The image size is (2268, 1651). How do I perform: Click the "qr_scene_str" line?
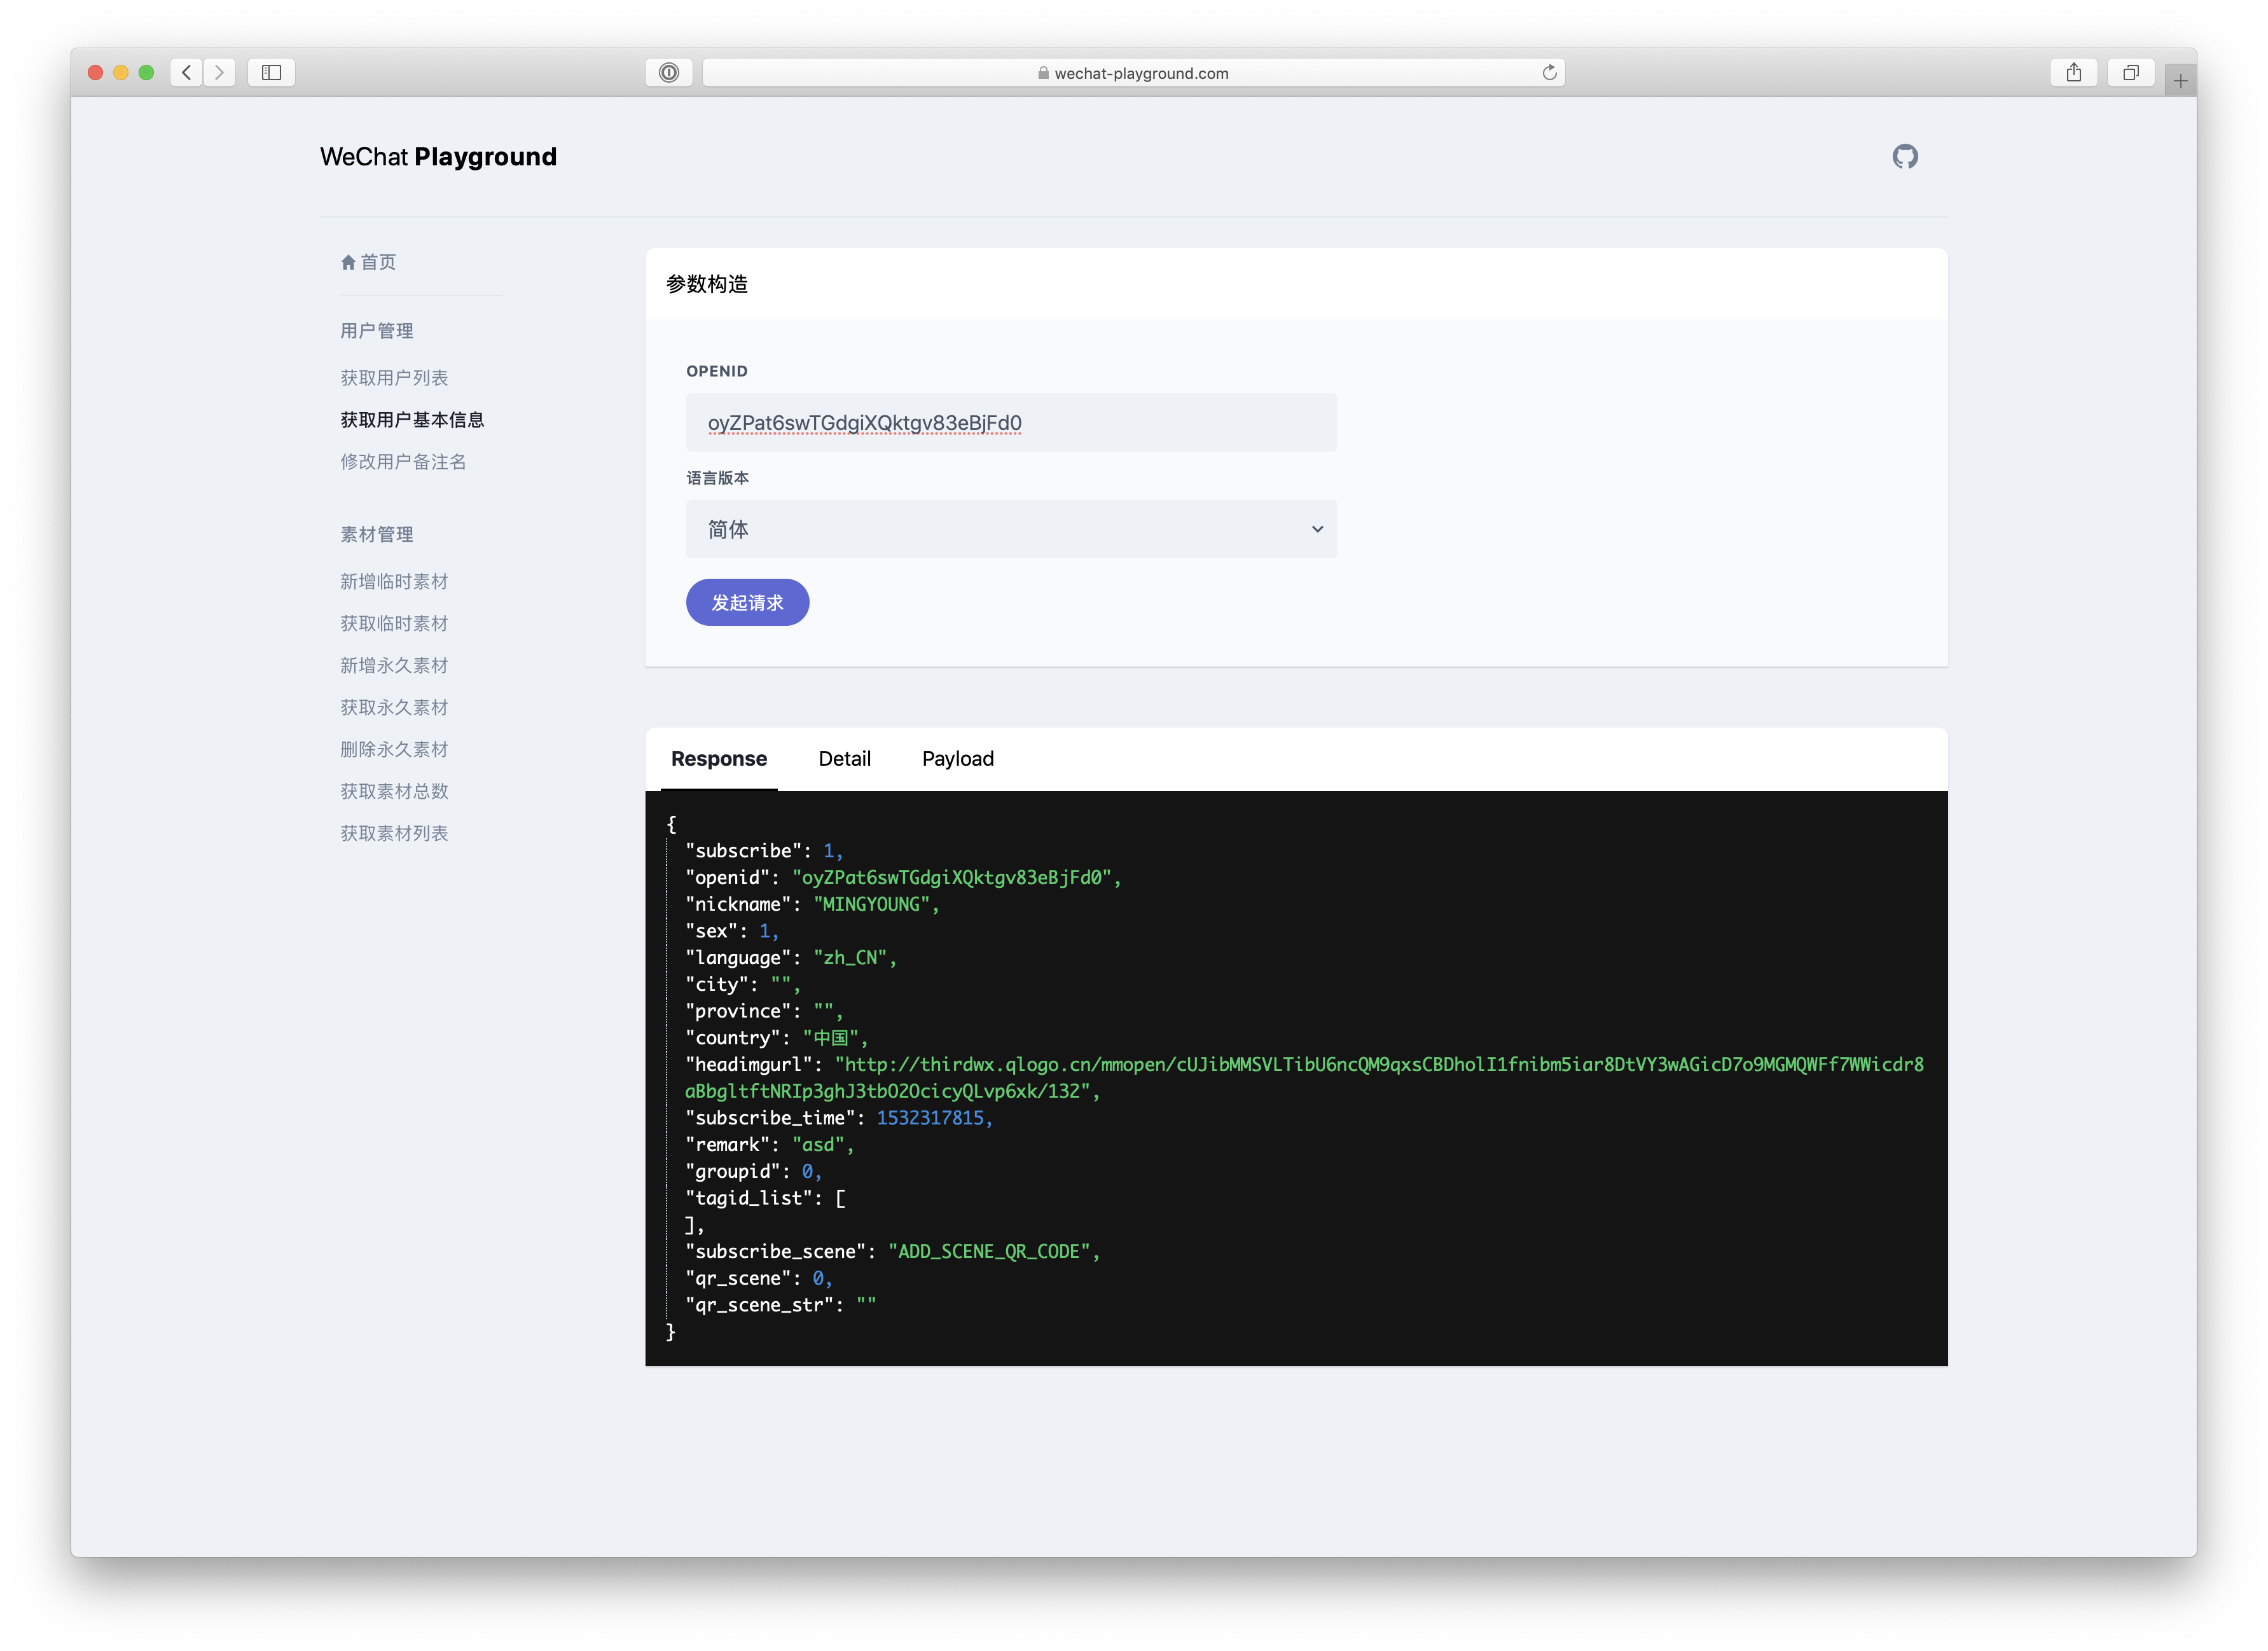[780, 1305]
